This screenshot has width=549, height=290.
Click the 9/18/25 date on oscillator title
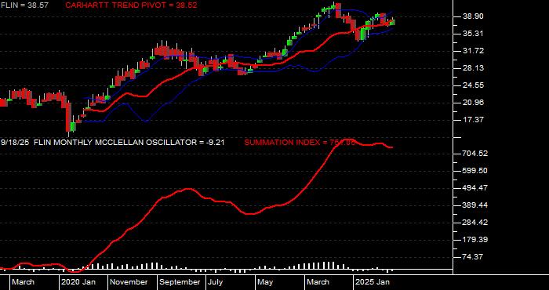click(15, 143)
